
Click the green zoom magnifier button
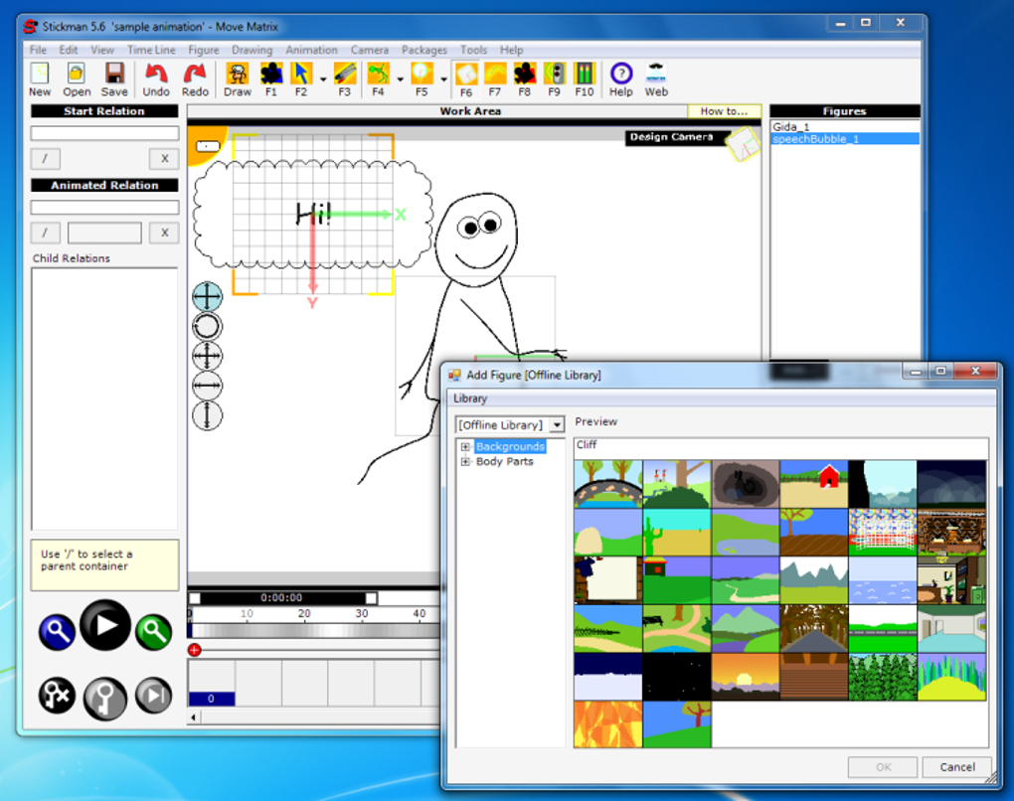(154, 632)
